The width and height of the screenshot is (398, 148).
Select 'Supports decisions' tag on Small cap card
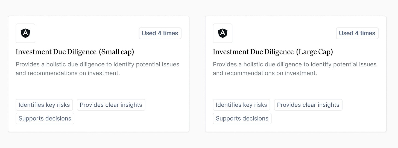45,118
